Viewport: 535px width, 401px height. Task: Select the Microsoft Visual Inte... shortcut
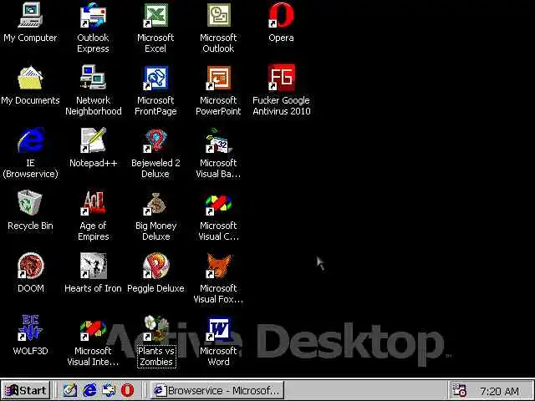(x=93, y=328)
